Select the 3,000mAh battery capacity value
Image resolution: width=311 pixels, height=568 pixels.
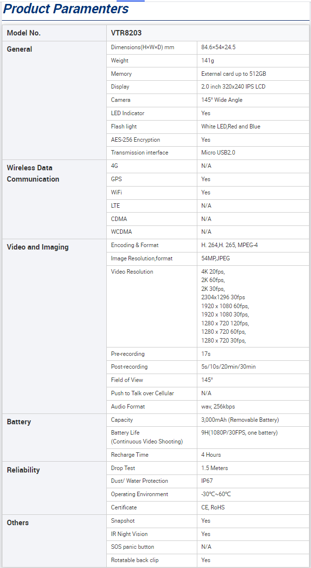tap(240, 420)
